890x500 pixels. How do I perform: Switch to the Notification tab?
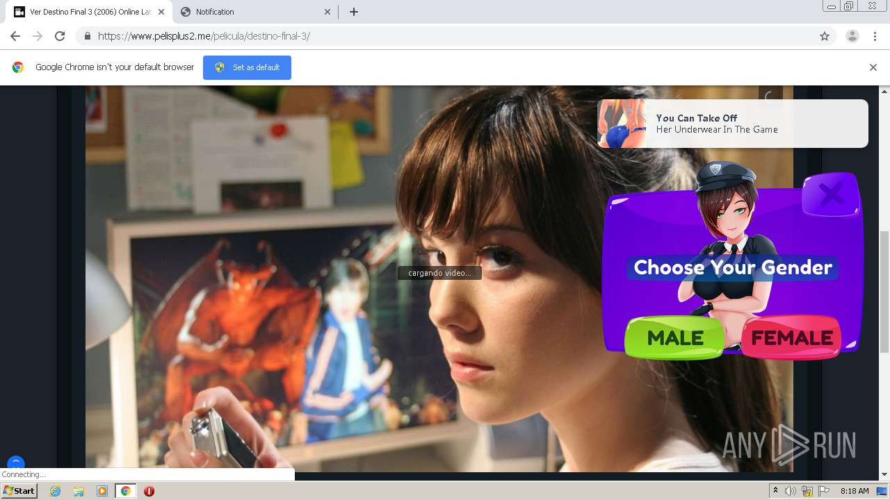pyautogui.click(x=255, y=12)
